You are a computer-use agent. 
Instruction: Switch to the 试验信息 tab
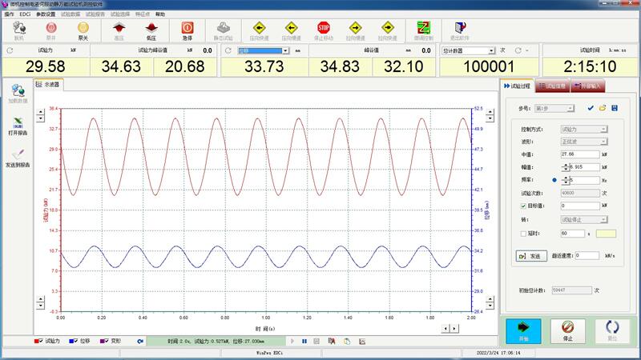pos(551,86)
